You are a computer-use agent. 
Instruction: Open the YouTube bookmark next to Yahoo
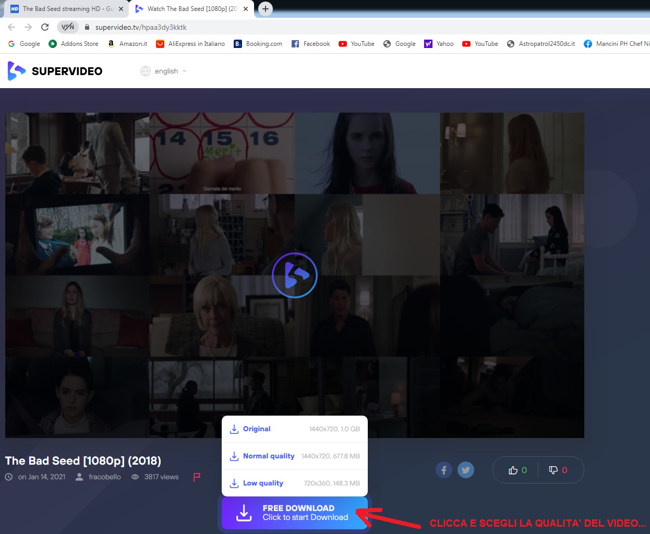coord(480,44)
